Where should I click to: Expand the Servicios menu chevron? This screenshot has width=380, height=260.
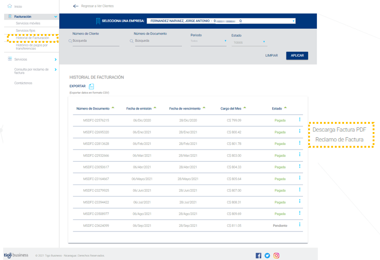pyautogui.click(x=56, y=59)
